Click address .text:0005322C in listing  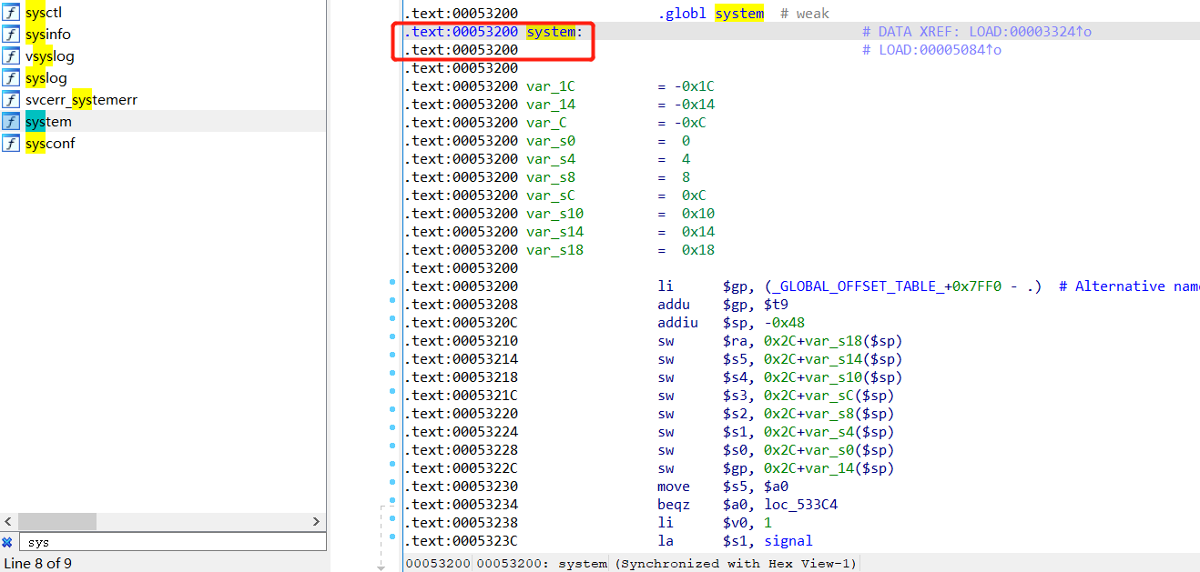click(x=462, y=468)
